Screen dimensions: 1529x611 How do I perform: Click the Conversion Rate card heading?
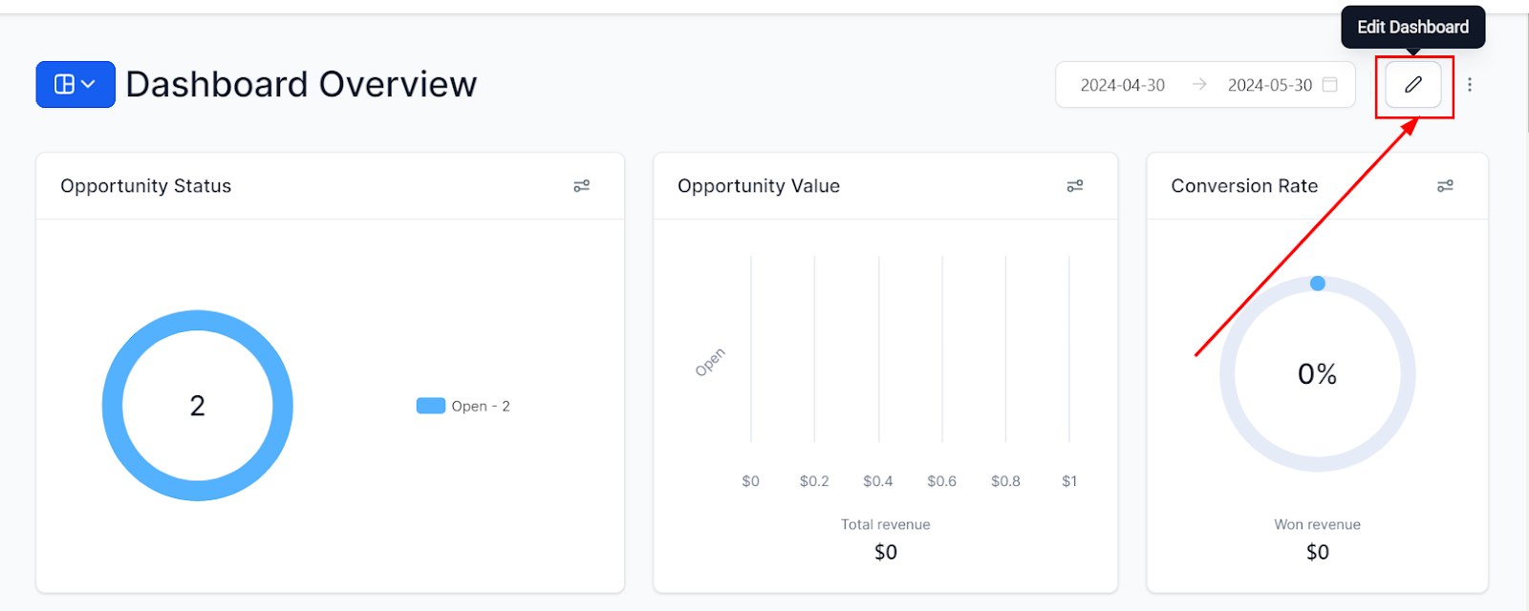click(1244, 185)
